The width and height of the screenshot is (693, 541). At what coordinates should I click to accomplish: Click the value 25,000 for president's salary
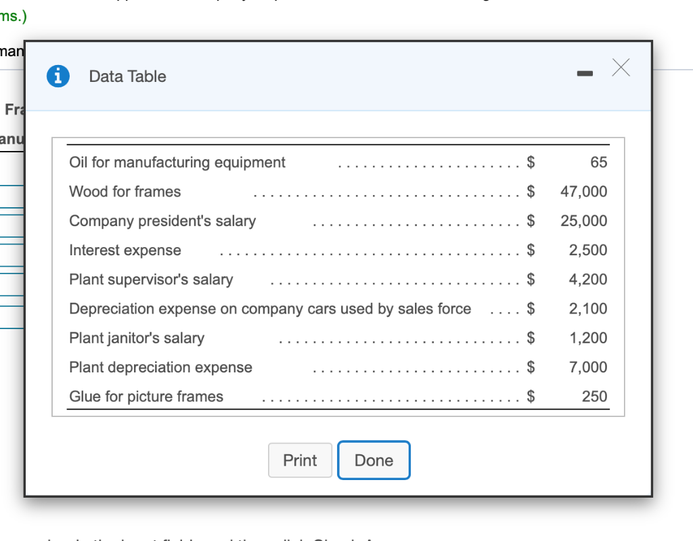583,221
